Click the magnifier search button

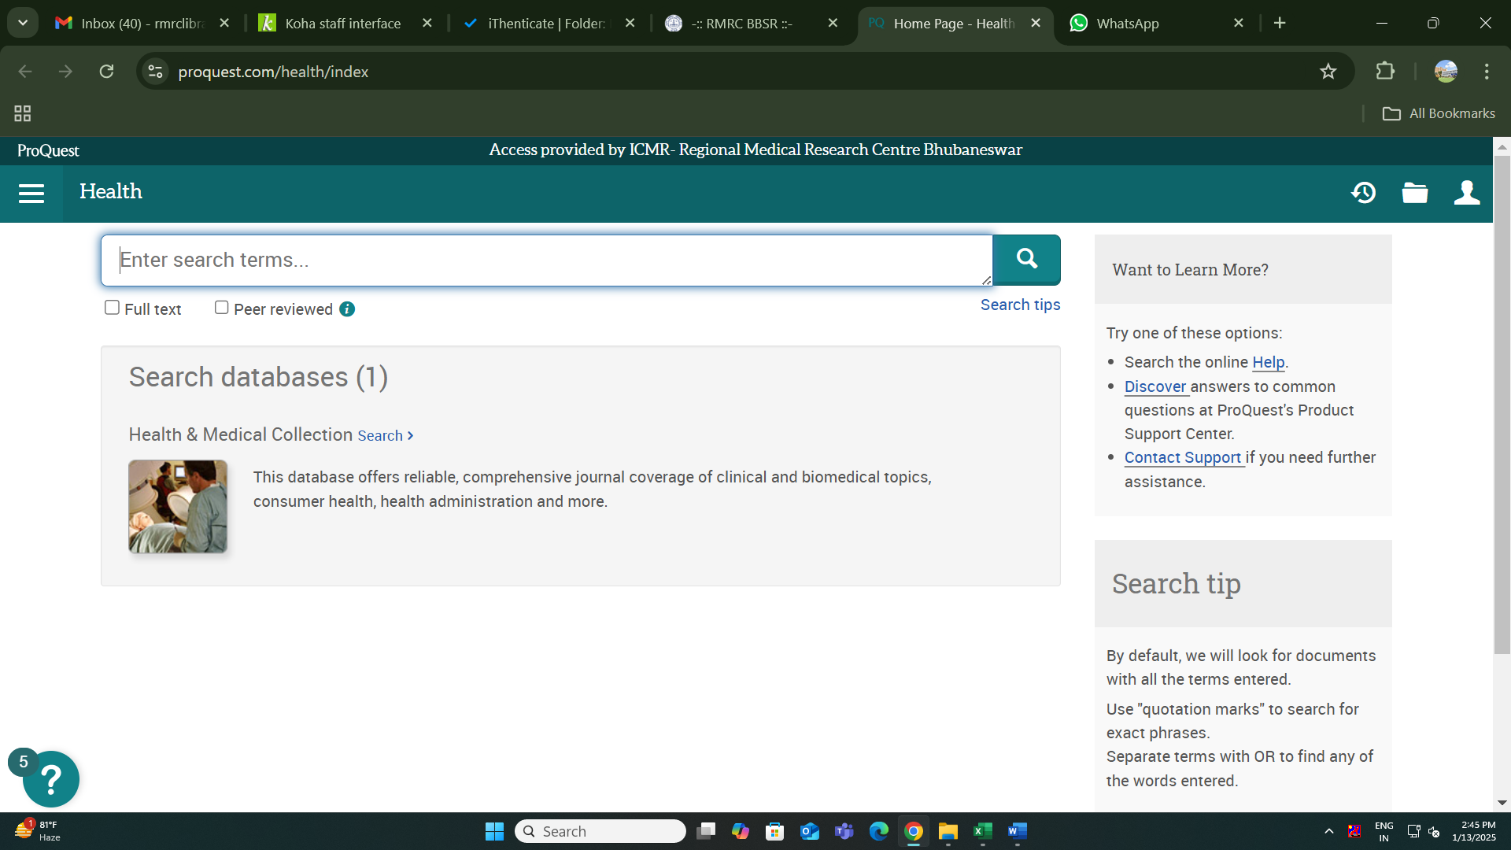pyautogui.click(x=1026, y=259)
